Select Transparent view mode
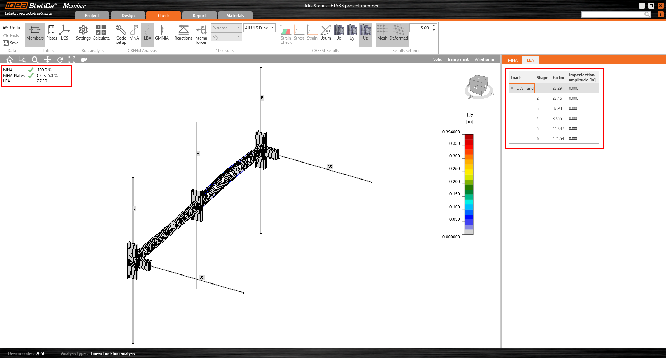666x358 pixels. [x=458, y=59]
